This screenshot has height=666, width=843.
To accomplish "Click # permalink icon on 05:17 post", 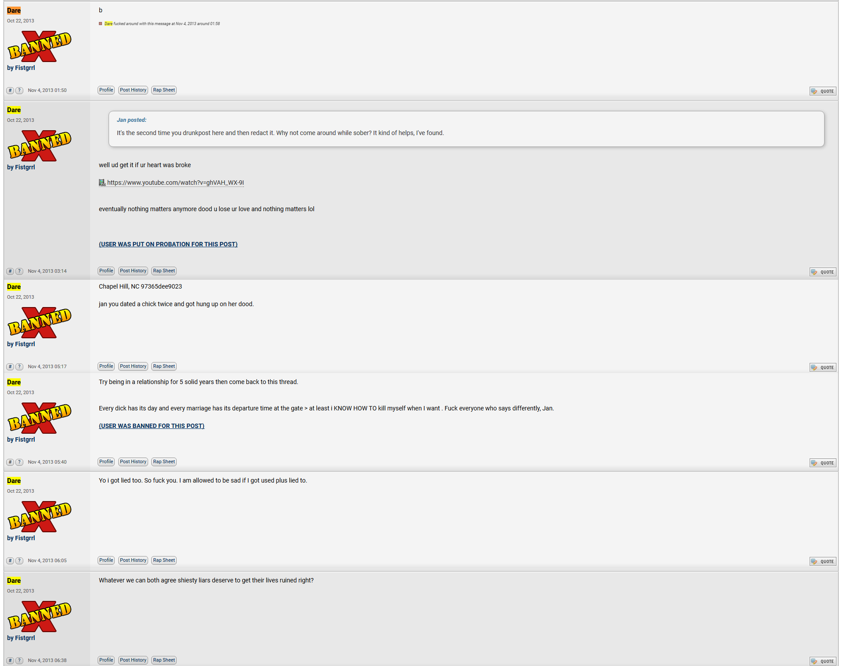I will (x=10, y=366).
